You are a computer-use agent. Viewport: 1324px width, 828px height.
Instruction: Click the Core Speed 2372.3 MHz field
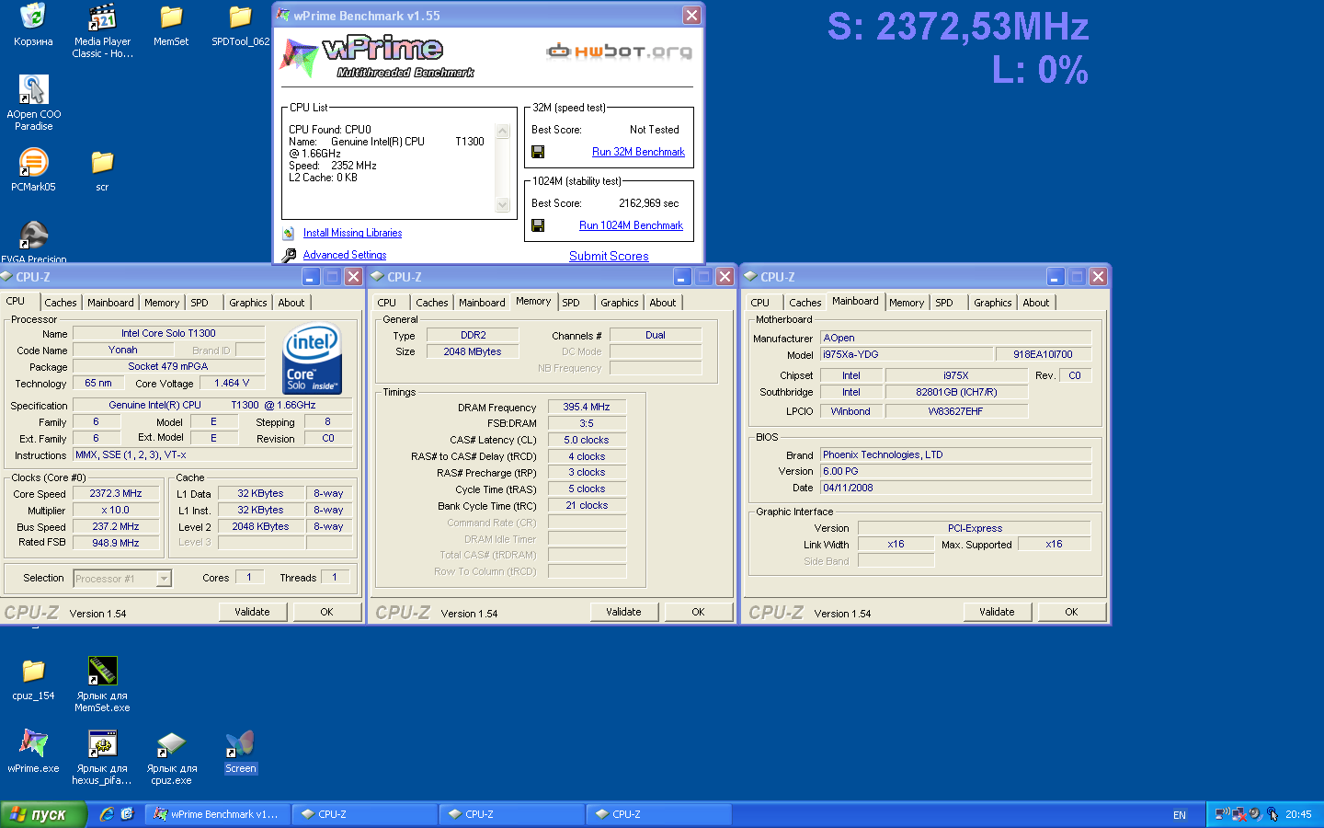(116, 494)
